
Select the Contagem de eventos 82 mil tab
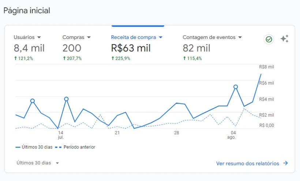(x=196, y=48)
